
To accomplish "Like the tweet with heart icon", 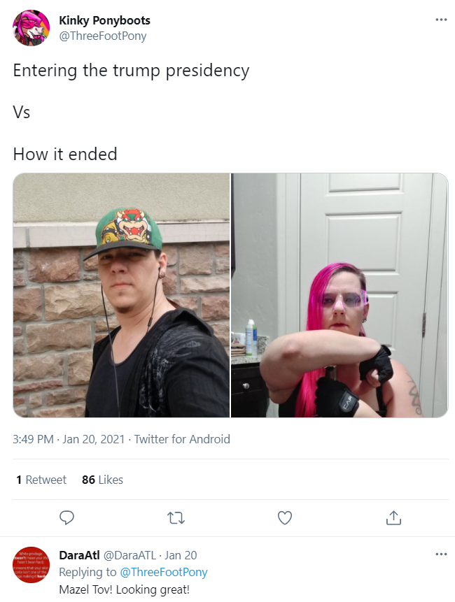I will coord(285,518).
